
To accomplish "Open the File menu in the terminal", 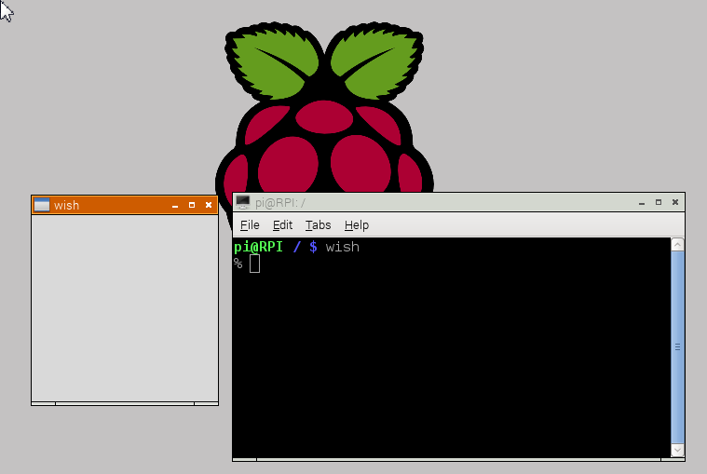I will click(x=250, y=225).
